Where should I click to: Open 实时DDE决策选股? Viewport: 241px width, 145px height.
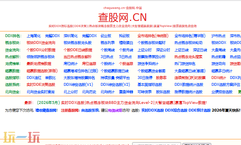[41, 85]
